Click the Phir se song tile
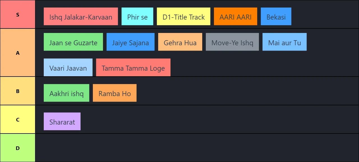Screen dimensions: 359x162 point(137,16)
